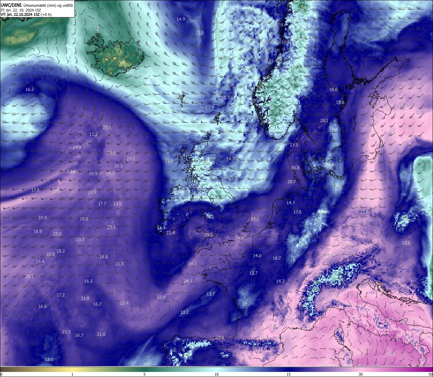The height and width of the screenshot is (377, 433).
Task: Click the map value "21.4"
Action: [x=170, y=233]
